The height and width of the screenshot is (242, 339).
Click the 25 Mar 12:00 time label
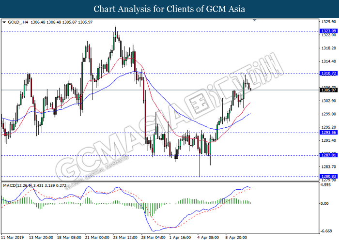125,238
